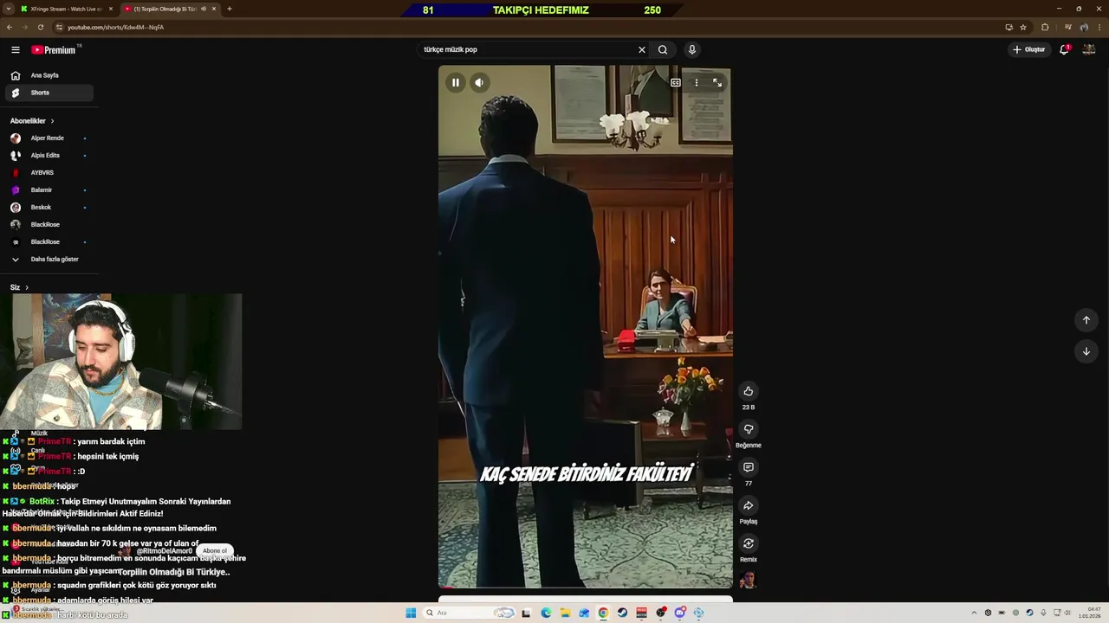
Task: Open the Chrome profile avatar
Action: [x=1084, y=27]
